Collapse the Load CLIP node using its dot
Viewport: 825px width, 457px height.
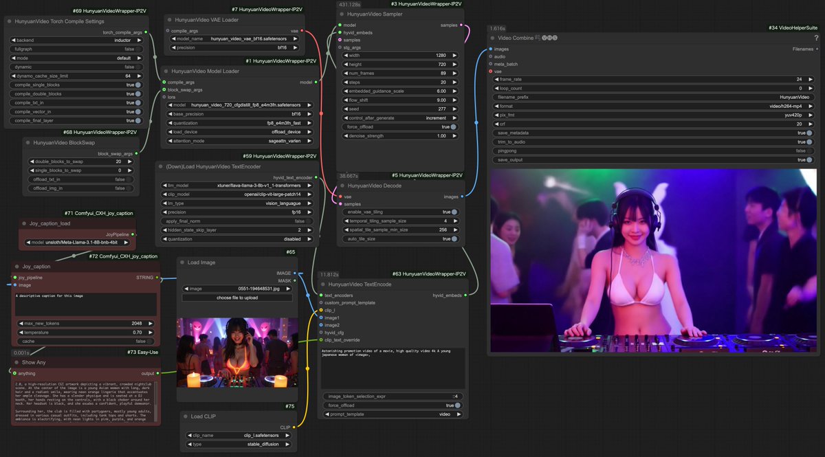pyautogui.click(x=185, y=416)
